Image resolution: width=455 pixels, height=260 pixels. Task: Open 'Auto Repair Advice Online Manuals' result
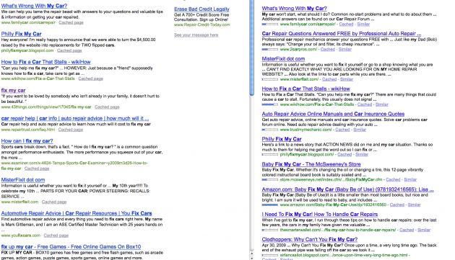tap(333, 114)
